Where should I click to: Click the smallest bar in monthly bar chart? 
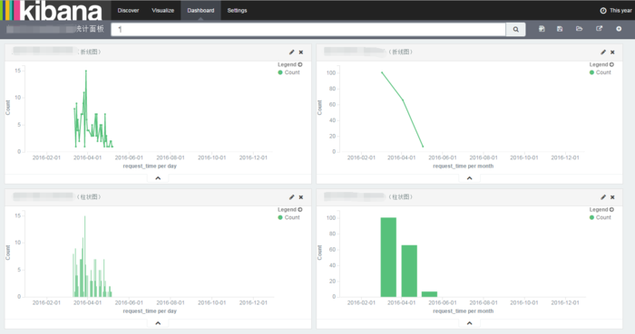pos(429,294)
